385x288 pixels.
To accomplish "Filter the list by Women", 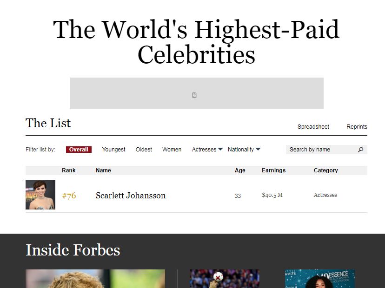I will coord(172,150).
